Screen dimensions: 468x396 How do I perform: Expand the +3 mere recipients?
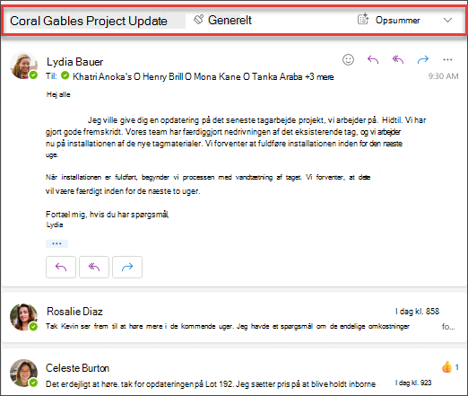pyautogui.click(x=319, y=76)
